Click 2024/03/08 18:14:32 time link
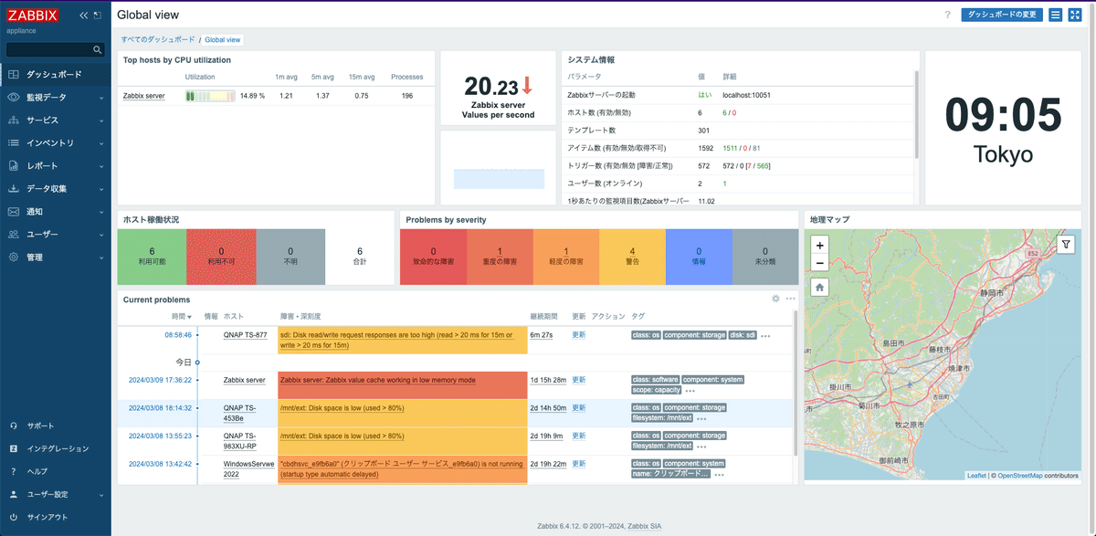The image size is (1096, 536). tap(161, 408)
